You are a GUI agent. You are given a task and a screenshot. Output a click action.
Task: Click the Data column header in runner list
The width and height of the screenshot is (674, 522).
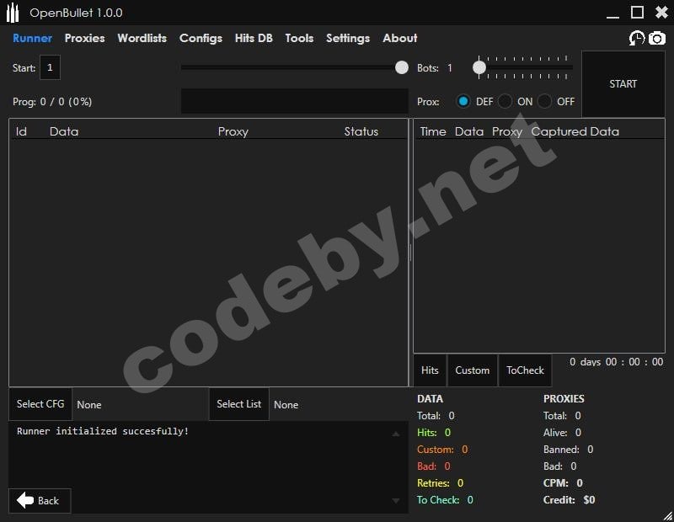coord(64,131)
